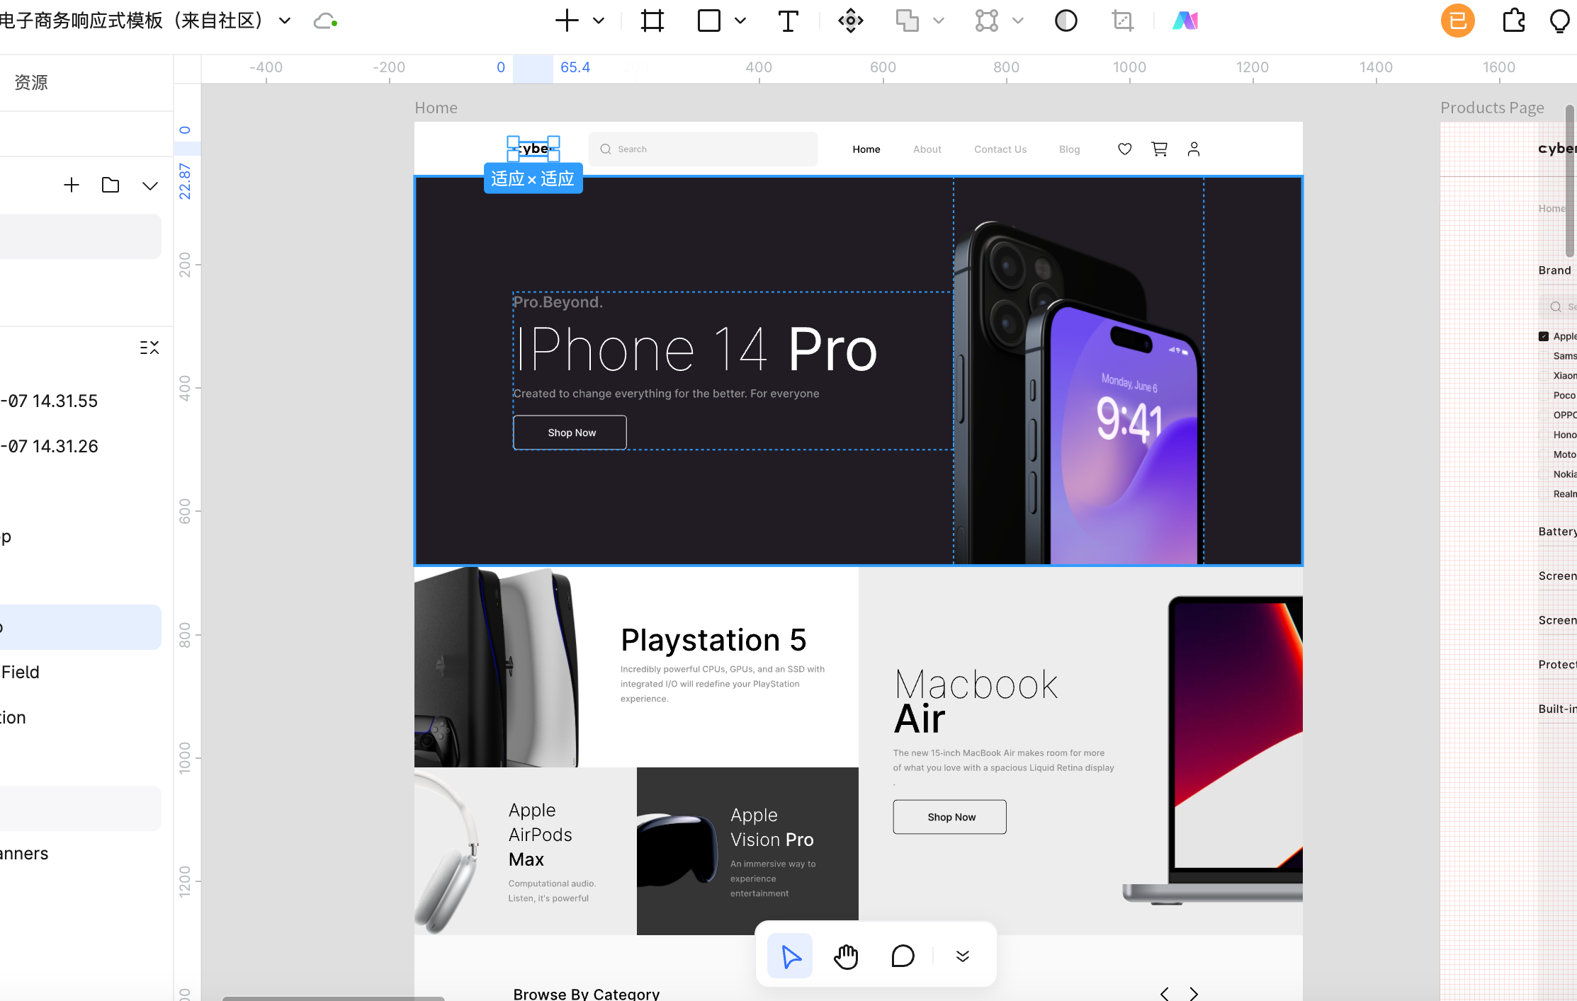Screen dimensions: 1577x1001
Task: Click the Playstation 5 heading
Action: click(713, 640)
